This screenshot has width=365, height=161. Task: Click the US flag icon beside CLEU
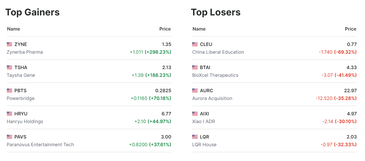[195, 44]
